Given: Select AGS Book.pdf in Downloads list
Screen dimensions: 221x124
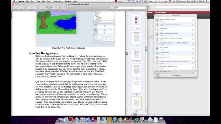Looking at the screenshot, I should click(x=175, y=48).
